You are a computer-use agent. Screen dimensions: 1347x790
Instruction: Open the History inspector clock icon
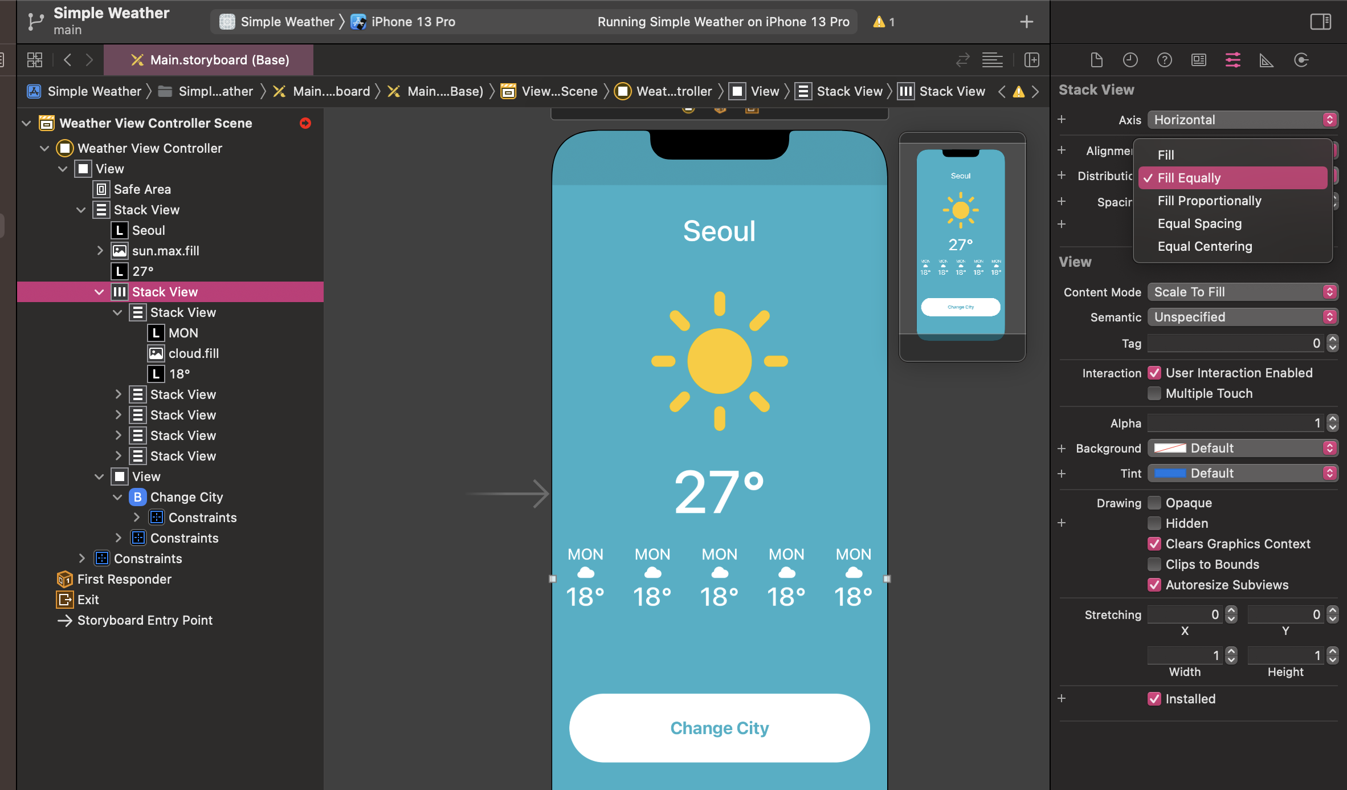tap(1130, 60)
